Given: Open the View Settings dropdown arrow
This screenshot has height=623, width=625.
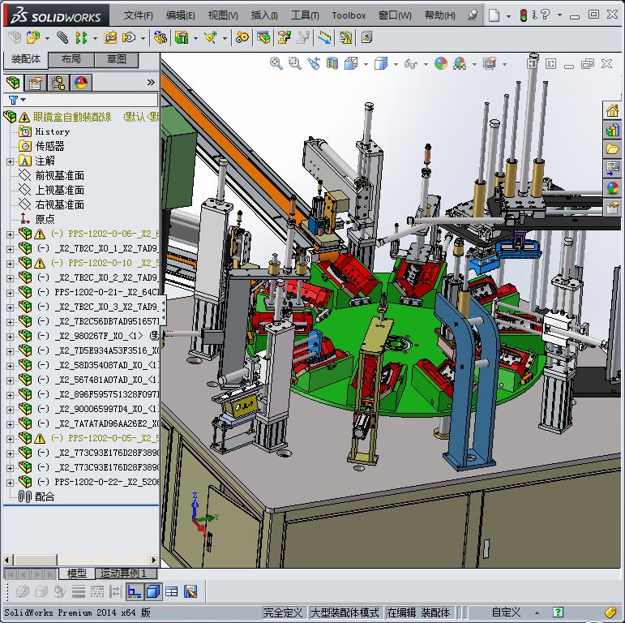Looking at the screenshot, I should click(504, 64).
